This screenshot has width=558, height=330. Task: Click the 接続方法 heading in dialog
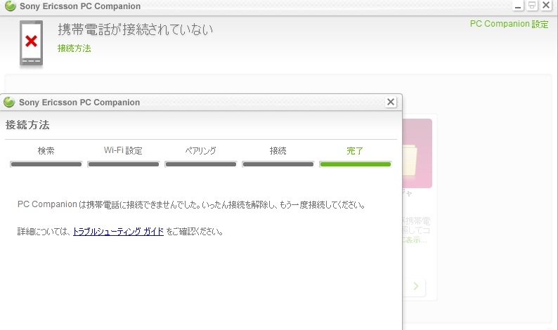(27, 125)
